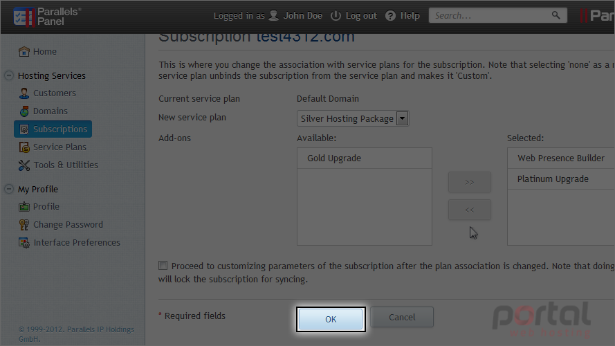The width and height of the screenshot is (615, 346).
Task: Click the Change Password keys icon
Action: tap(24, 224)
